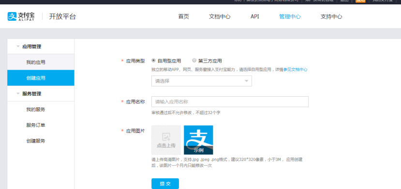This screenshot has height=189, width=401.
Task: Click the 应用图片 field label
Action: (x=135, y=131)
